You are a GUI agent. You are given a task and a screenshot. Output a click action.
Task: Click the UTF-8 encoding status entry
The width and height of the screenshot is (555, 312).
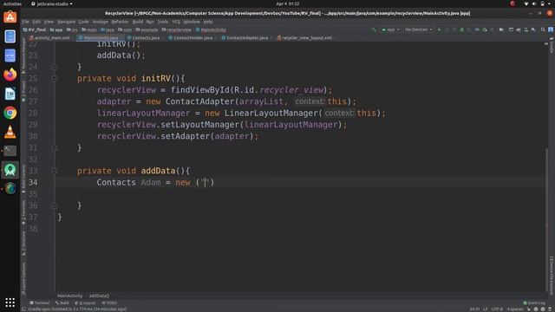497,309
